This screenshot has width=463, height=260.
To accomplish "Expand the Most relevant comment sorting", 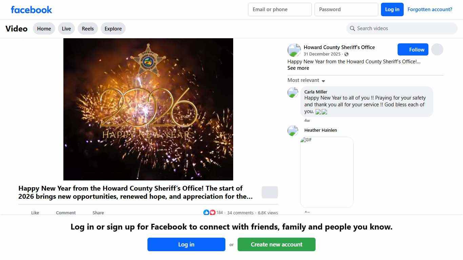I will [x=306, y=80].
